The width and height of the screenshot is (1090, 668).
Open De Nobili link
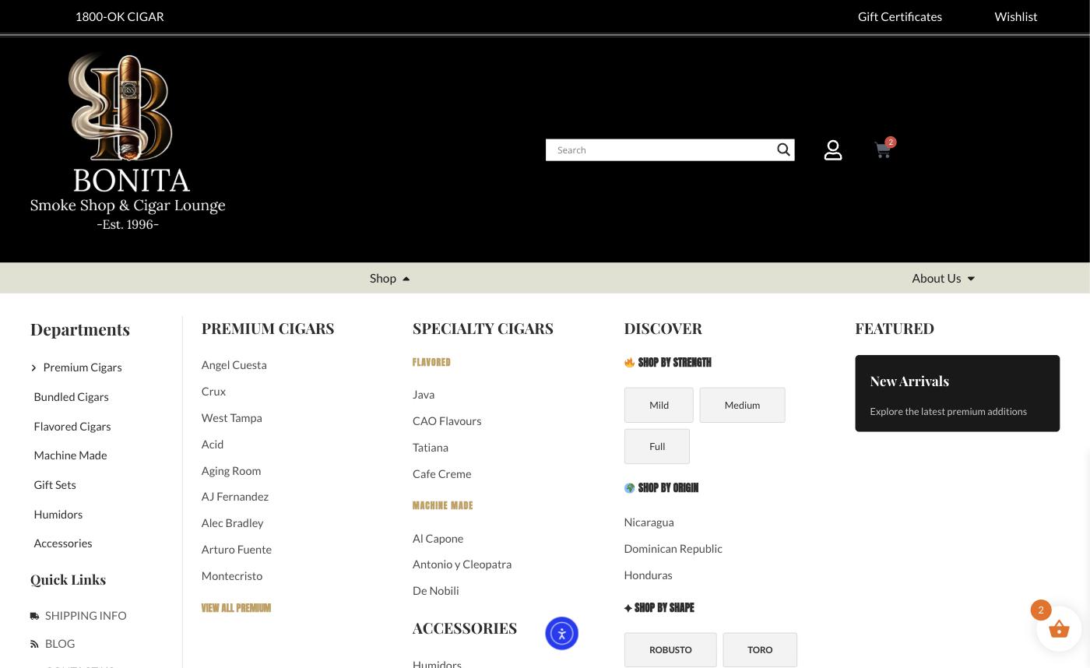(435, 591)
